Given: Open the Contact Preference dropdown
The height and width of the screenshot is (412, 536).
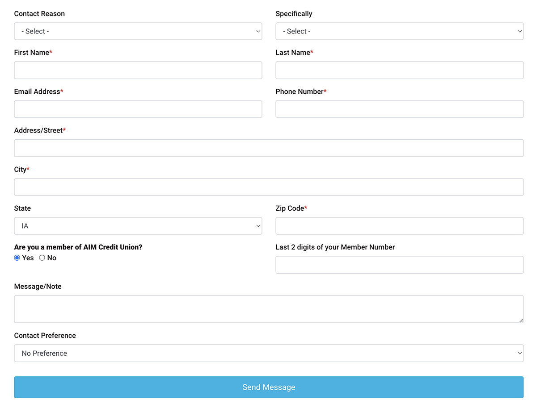Looking at the screenshot, I should point(269,353).
